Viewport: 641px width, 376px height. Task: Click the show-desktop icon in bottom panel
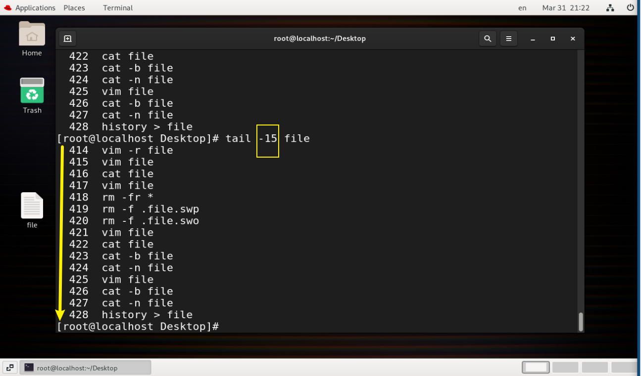9,368
